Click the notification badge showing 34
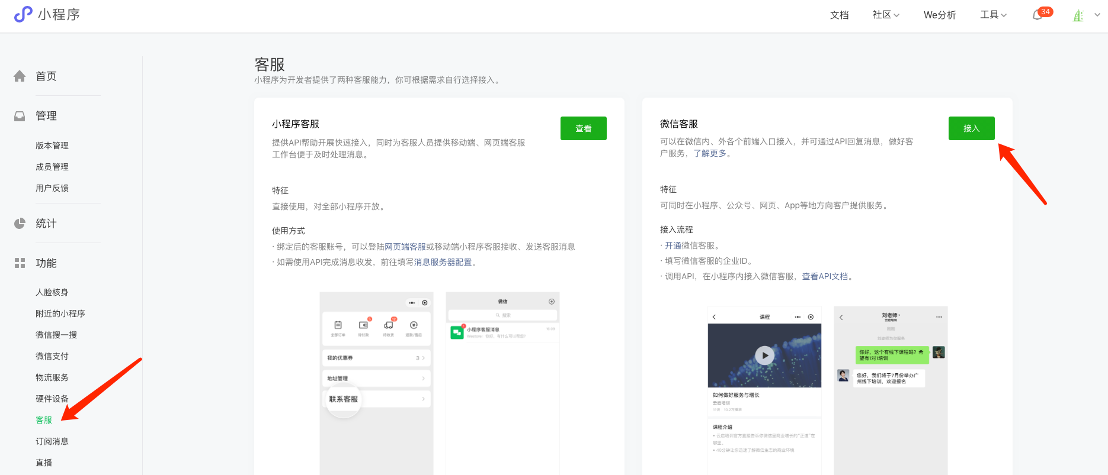1108x475 pixels. pos(1045,12)
